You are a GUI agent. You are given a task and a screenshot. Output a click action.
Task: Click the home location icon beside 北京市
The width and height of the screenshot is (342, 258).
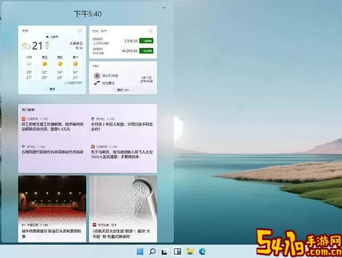47,37
